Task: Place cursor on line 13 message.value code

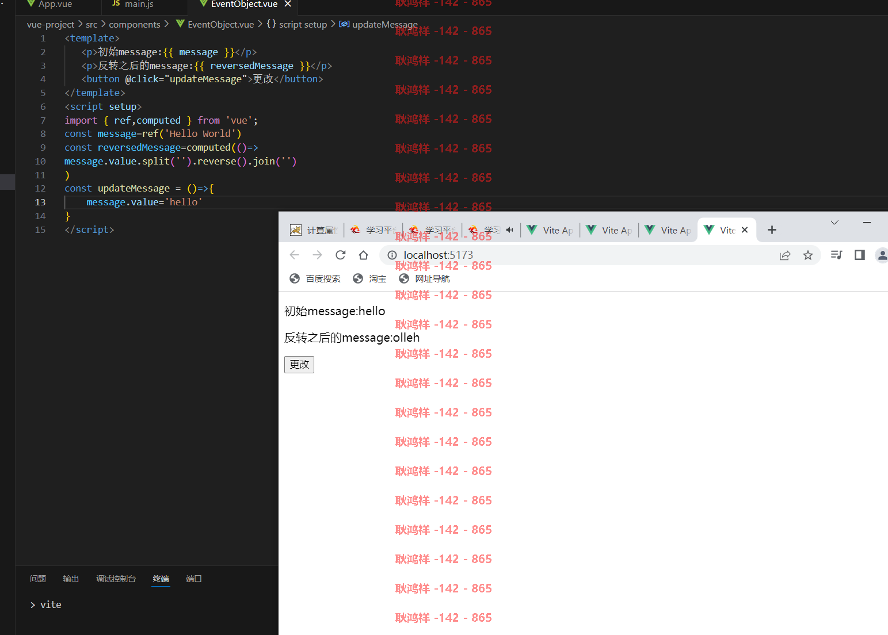Action: (144, 202)
